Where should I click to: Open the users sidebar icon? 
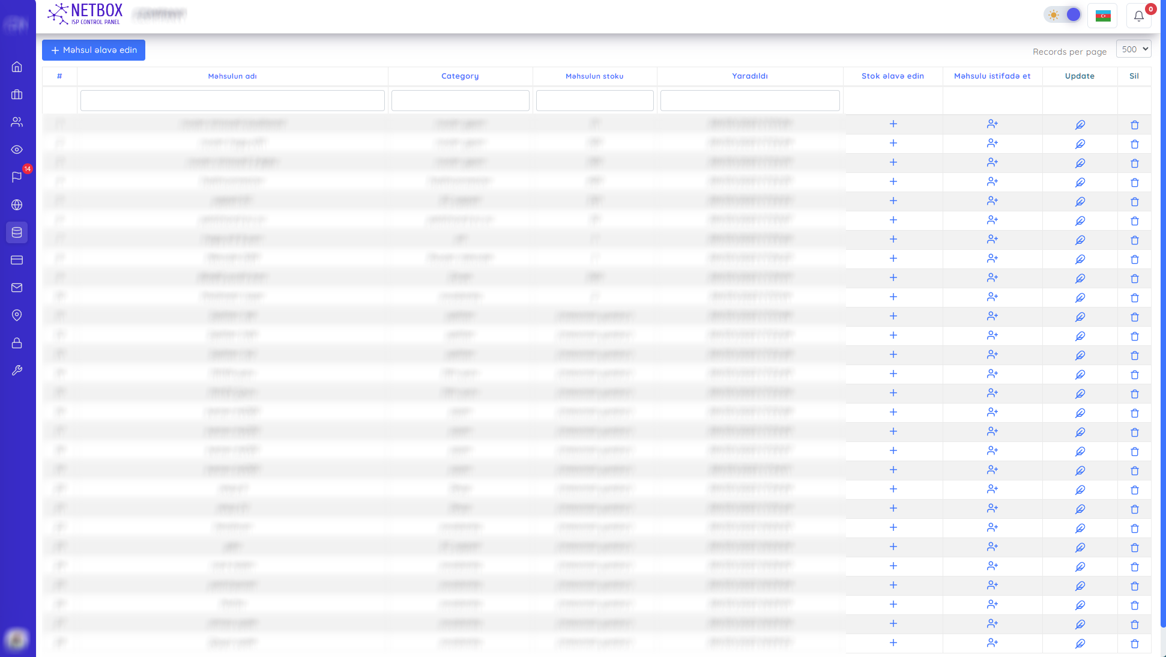[x=17, y=122]
